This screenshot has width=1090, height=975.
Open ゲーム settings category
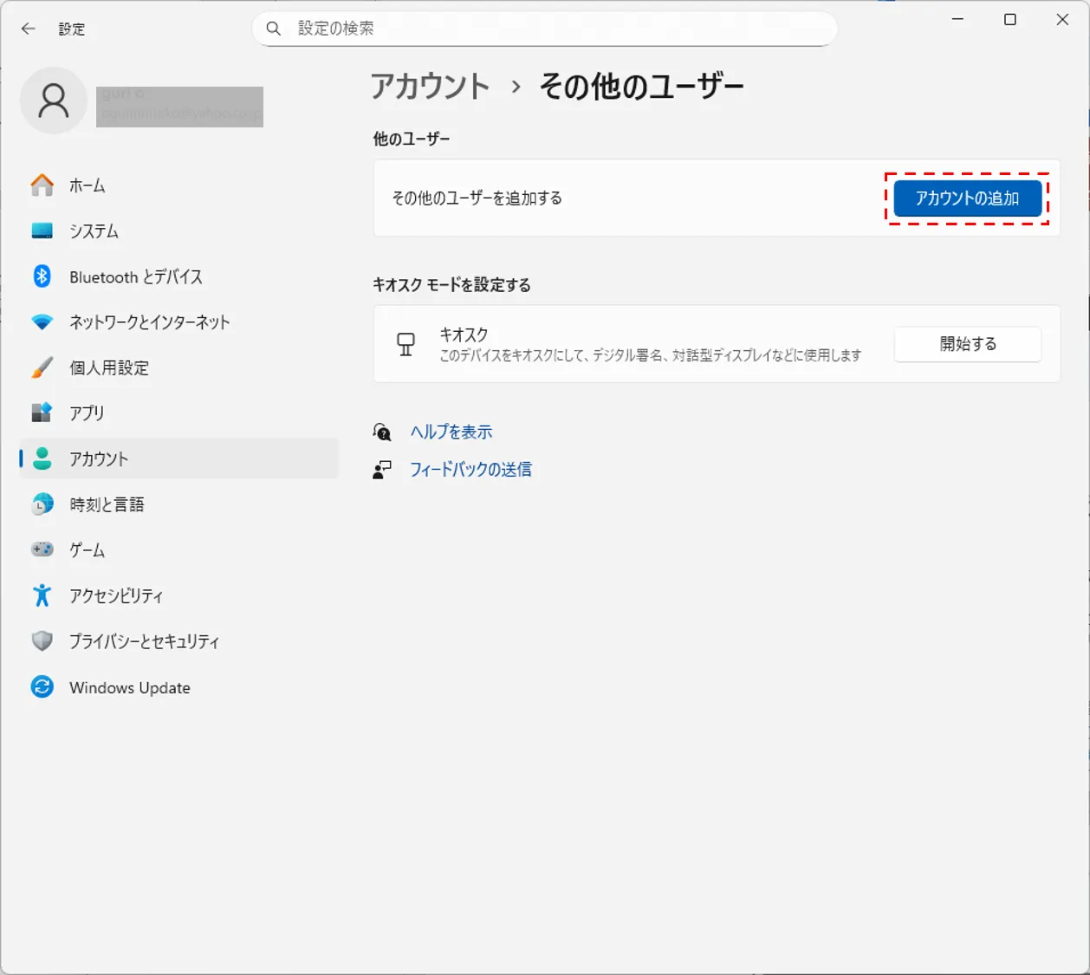(87, 550)
